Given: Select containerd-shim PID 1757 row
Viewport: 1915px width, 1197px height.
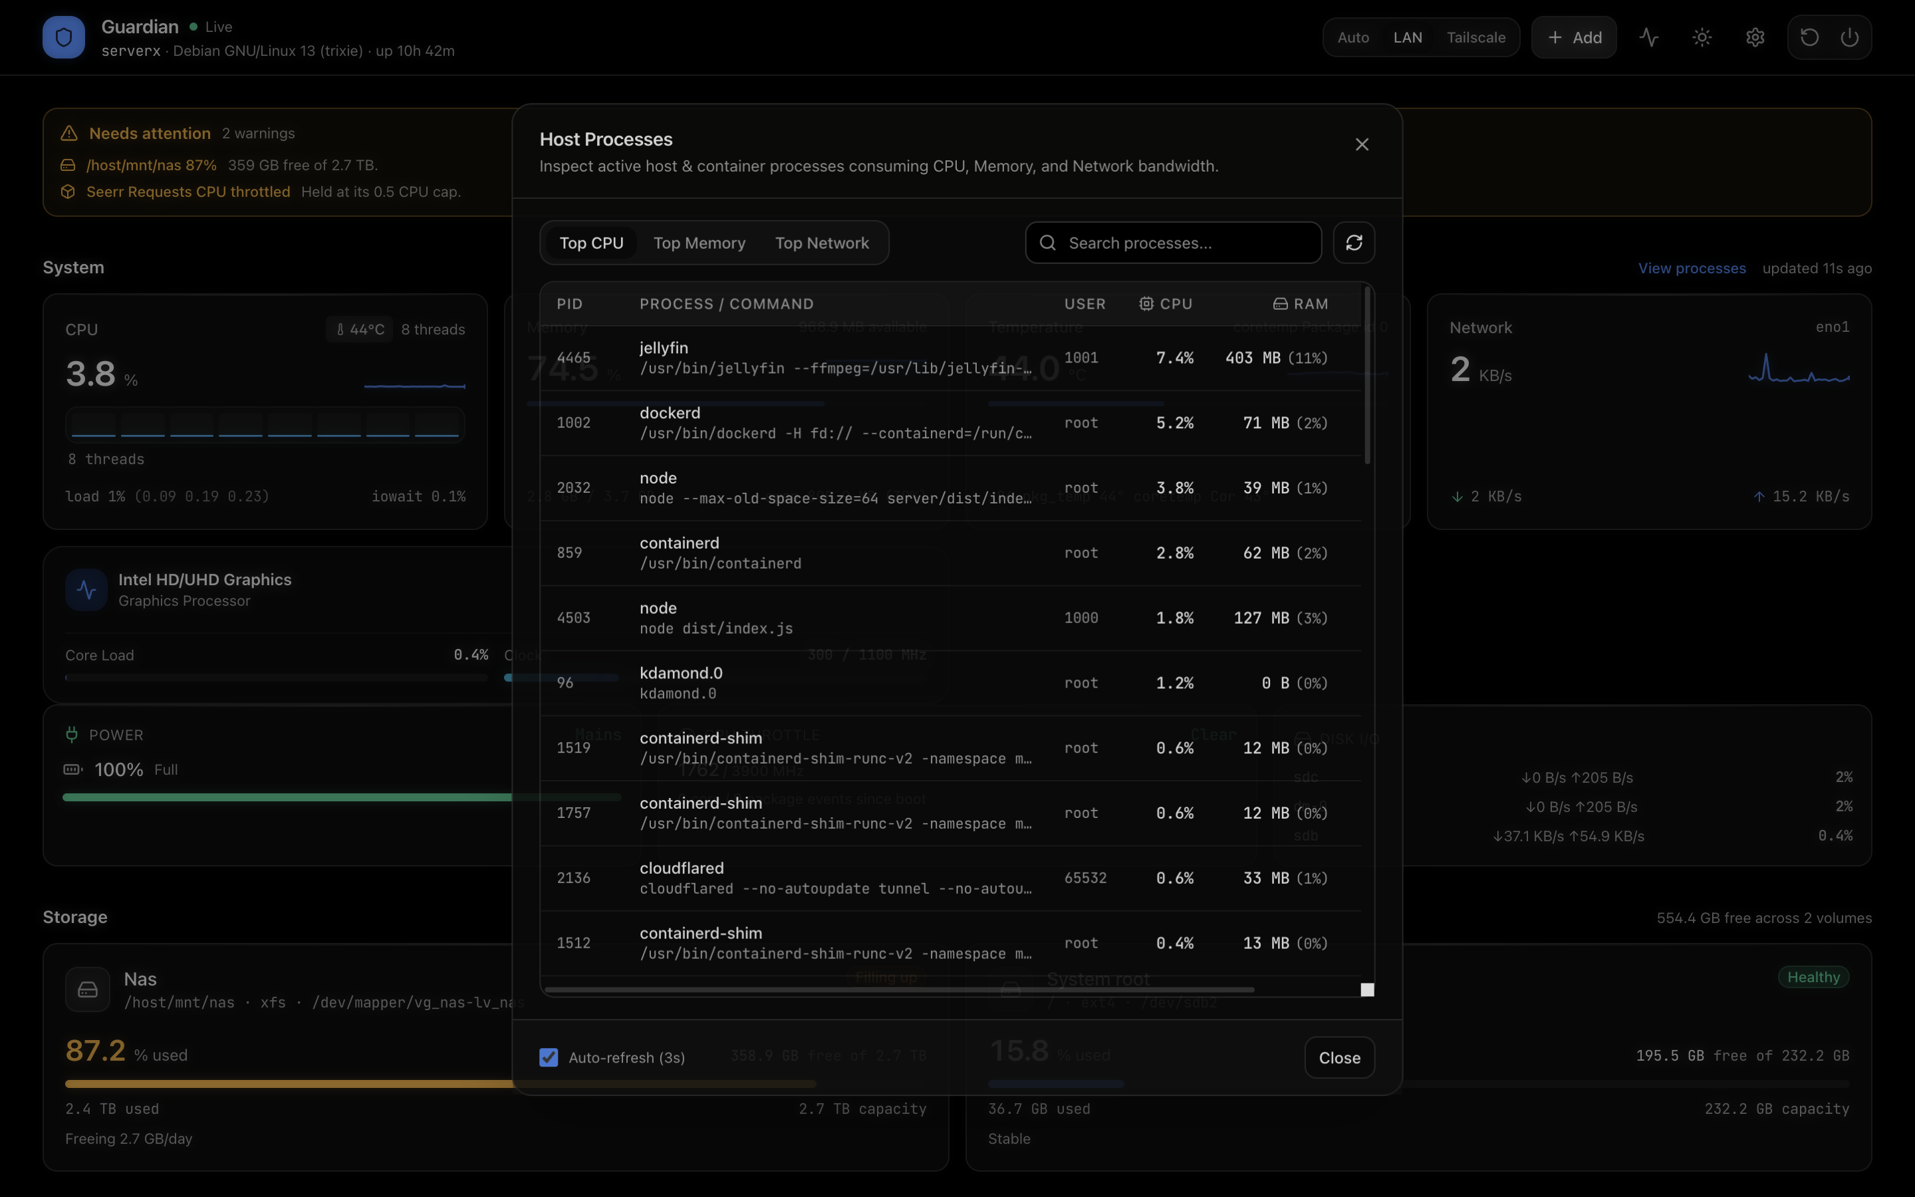Looking at the screenshot, I should (x=950, y=812).
